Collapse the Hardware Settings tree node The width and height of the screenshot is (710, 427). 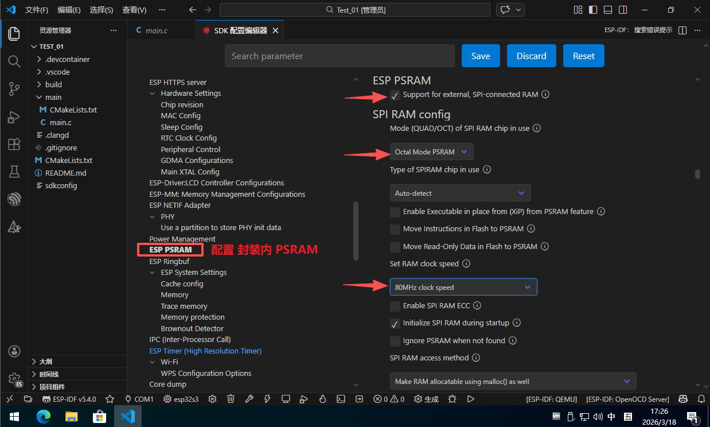tap(153, 93)
